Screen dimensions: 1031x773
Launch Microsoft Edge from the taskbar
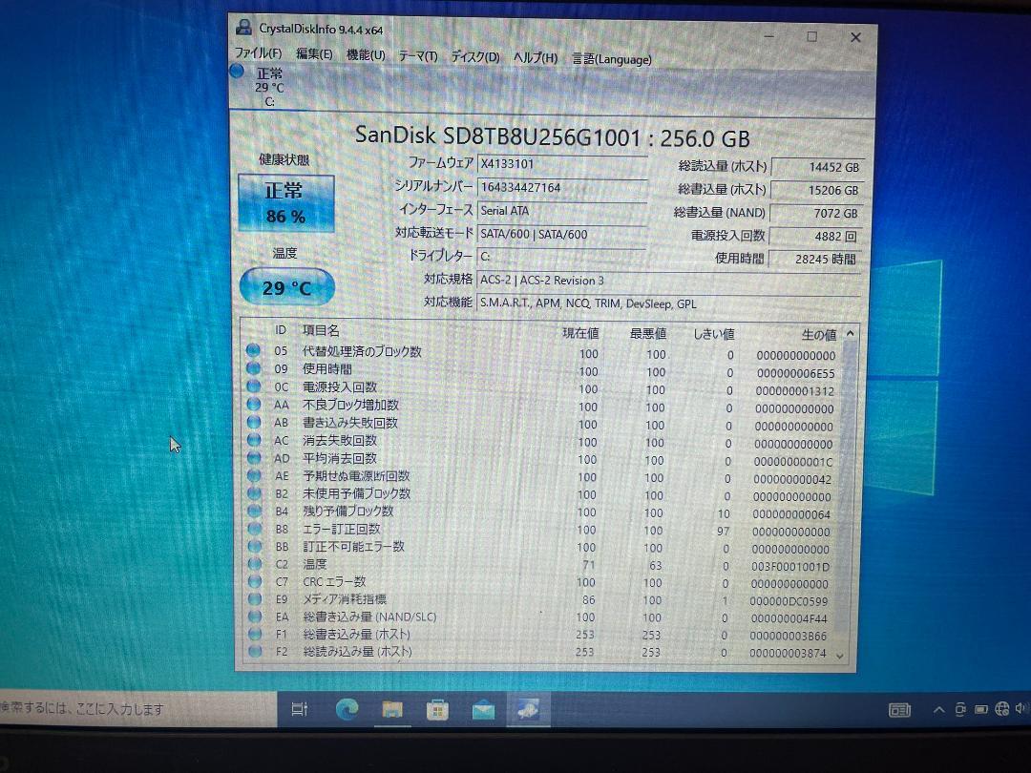point(347,709)
